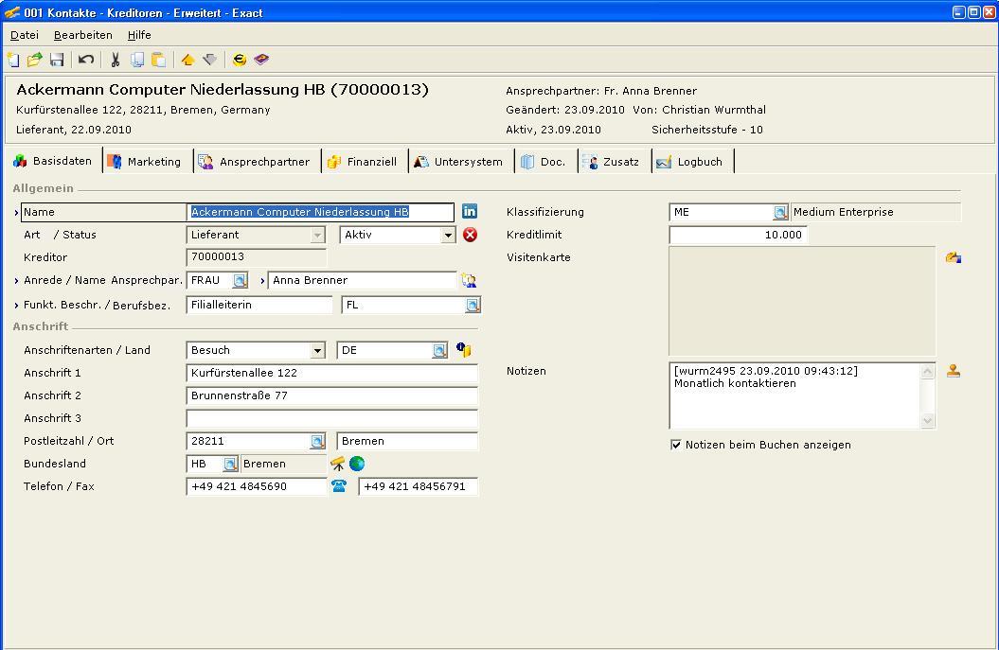999x650 pixels.
Task: Click Anschrift 1 field Kurfürstenallee 122
Action: click(x=331, y=373)
